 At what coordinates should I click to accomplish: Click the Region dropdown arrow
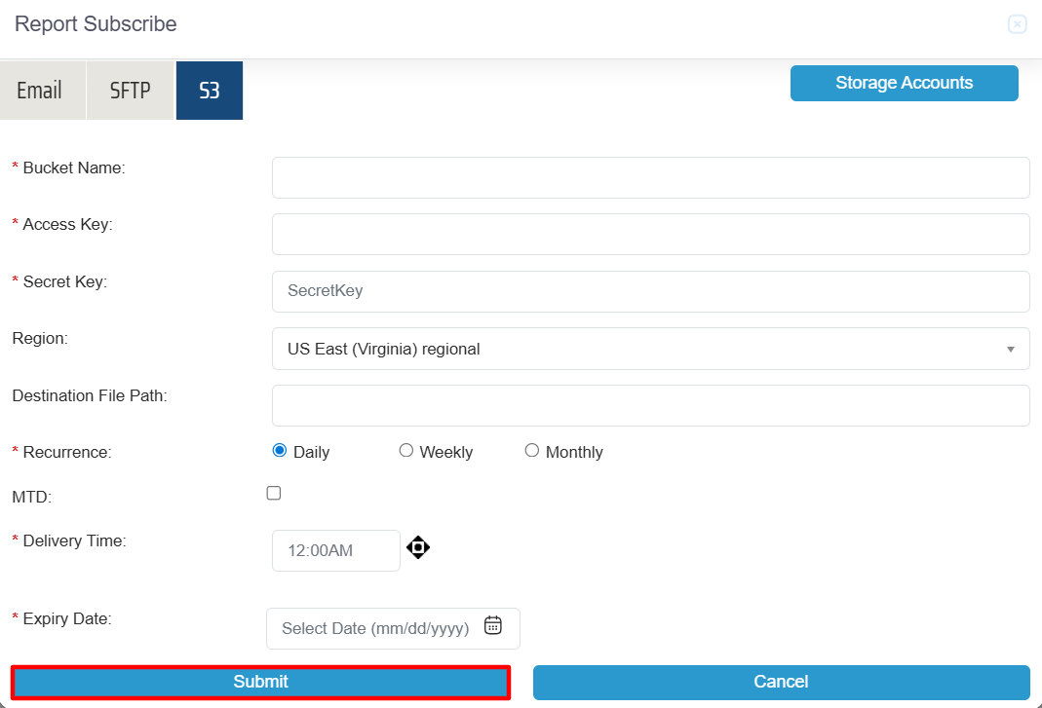(1010, 349)
